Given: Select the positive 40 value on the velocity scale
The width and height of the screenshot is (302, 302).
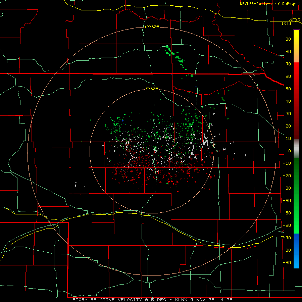Looking at the screenshot, I should [288, 101].
